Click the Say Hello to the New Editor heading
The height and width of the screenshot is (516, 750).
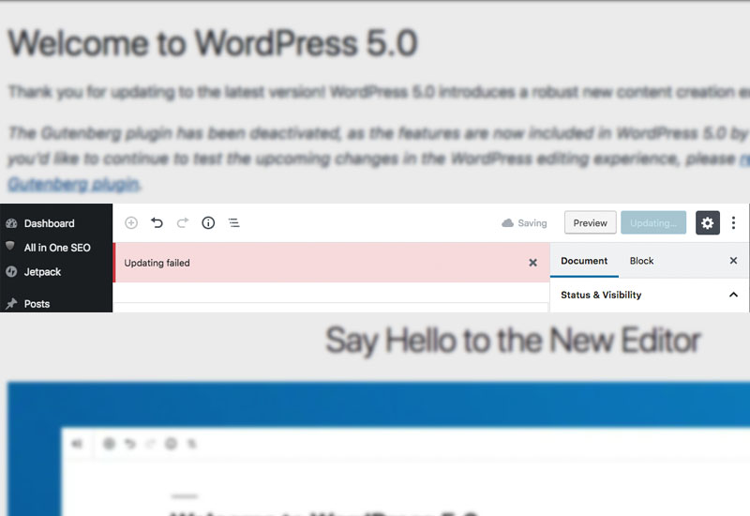point(513,341)
